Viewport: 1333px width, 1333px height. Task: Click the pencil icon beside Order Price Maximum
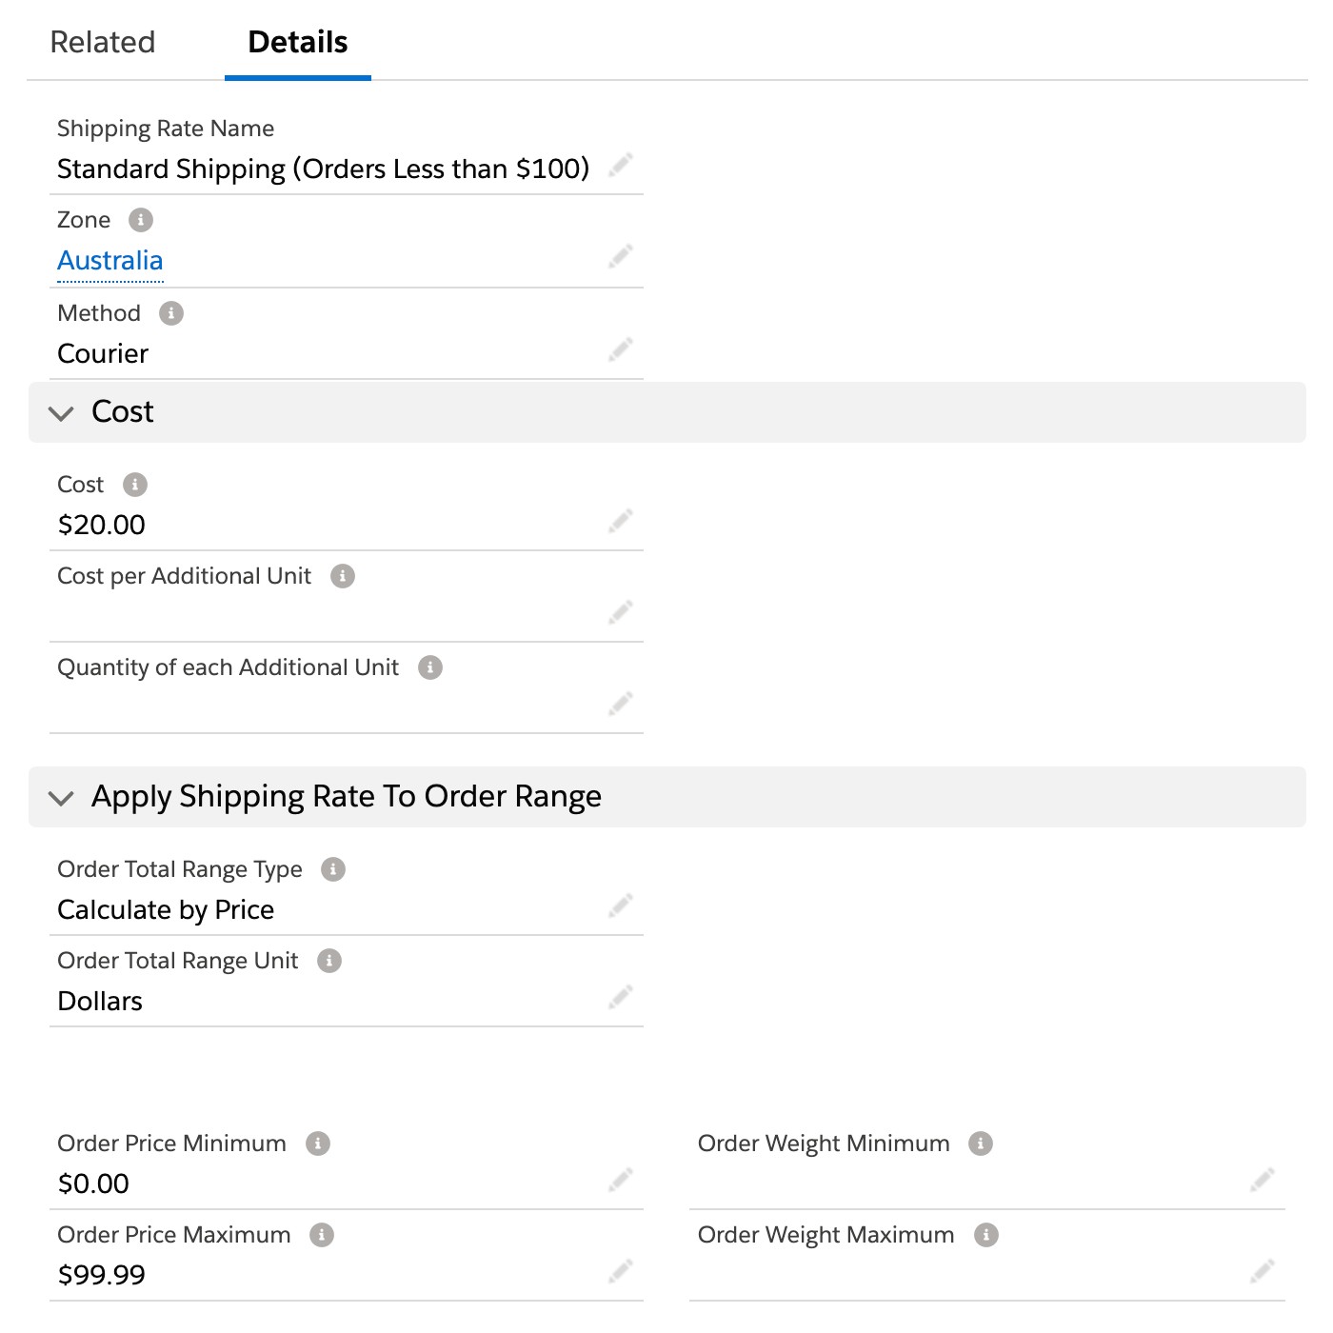coord(621,1271)
